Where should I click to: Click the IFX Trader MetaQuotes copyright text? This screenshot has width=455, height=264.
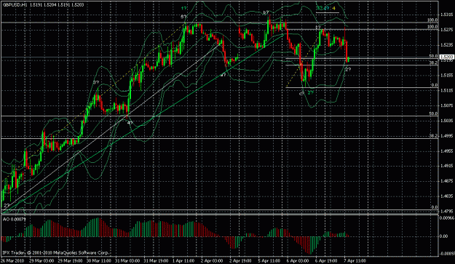[55, 252]
